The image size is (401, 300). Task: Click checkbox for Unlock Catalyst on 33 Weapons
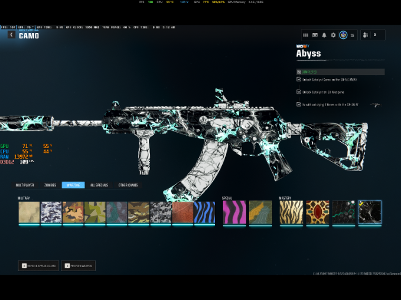[299, 92]
